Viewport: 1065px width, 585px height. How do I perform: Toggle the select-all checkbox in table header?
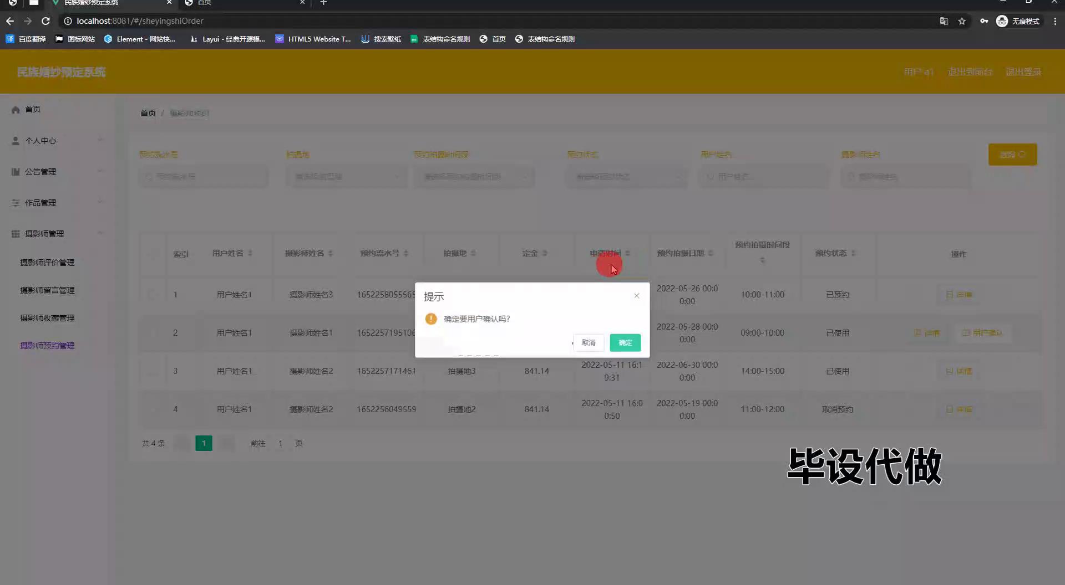point(153,254)
